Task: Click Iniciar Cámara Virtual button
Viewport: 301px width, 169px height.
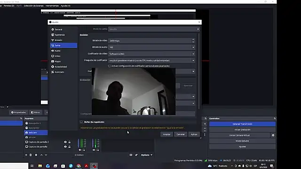Action: tap(239, 135)
